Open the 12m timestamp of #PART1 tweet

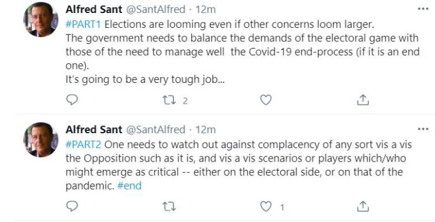tap(205, 9)
